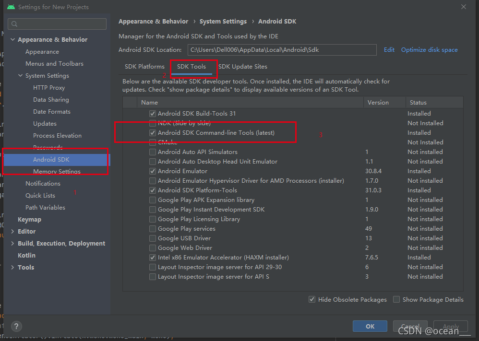The image size is (479, 341).
Task: Select HTTP Proxy settings
Action: pos(49,88)
